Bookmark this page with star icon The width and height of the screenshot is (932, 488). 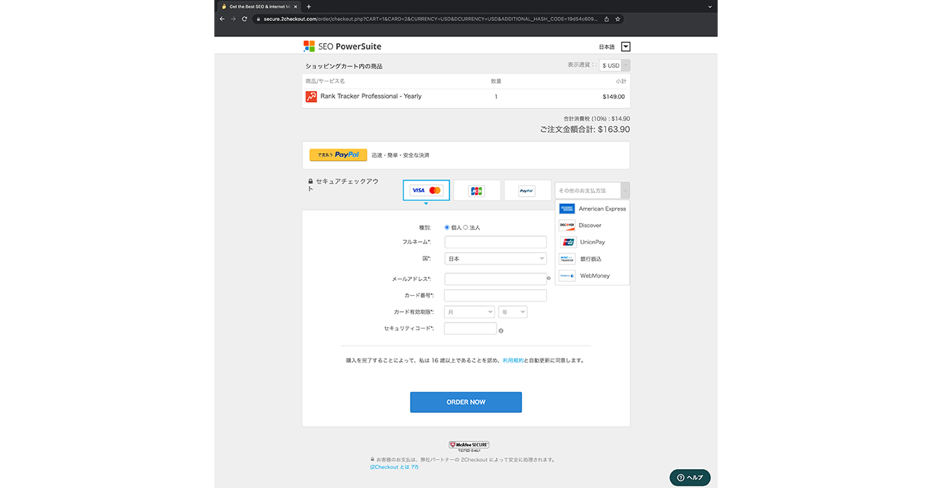[617, 19]
